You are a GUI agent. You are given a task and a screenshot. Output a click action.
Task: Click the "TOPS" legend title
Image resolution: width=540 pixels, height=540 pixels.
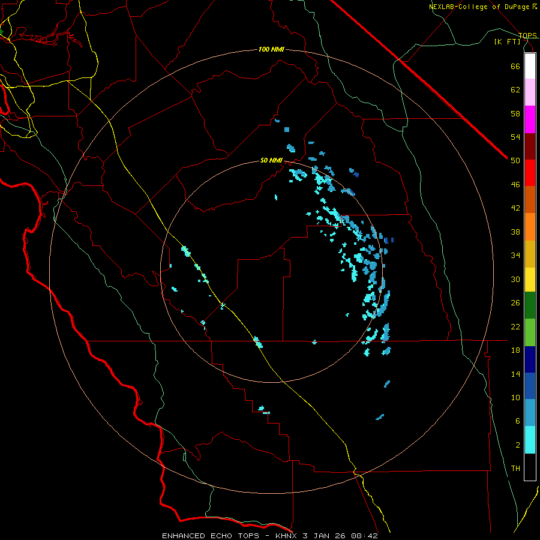[527, 35]
